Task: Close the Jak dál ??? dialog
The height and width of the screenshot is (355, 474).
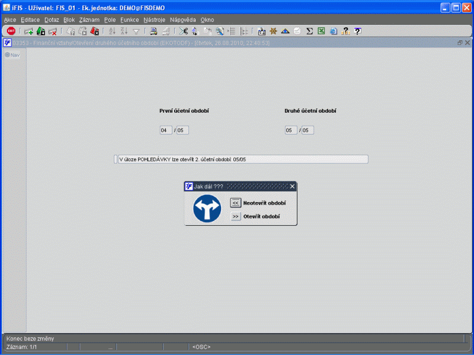Action: point(292,187)
